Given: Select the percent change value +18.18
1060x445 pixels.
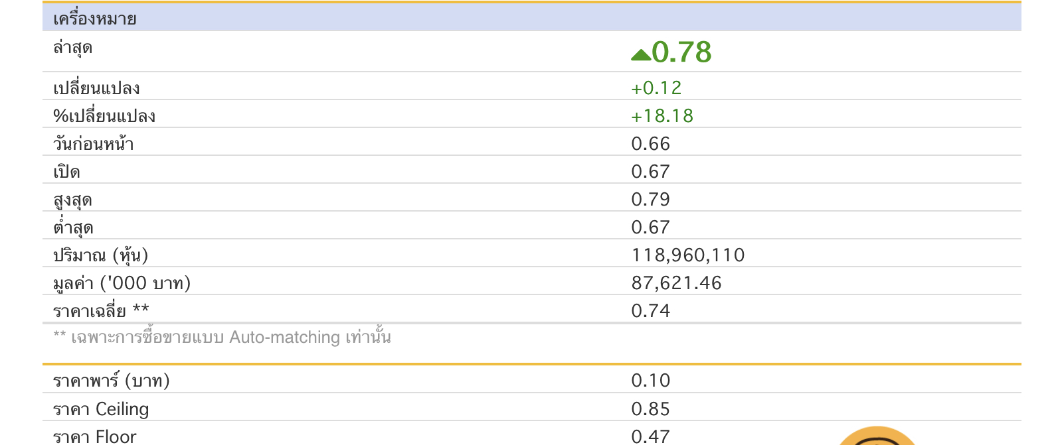Looking at the screenshot, I should (x=662, y=116).
